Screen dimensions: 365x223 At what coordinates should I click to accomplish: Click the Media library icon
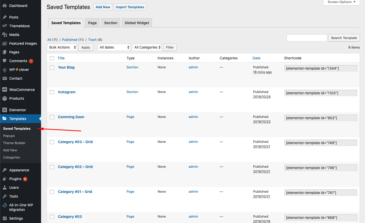point(5,35)
